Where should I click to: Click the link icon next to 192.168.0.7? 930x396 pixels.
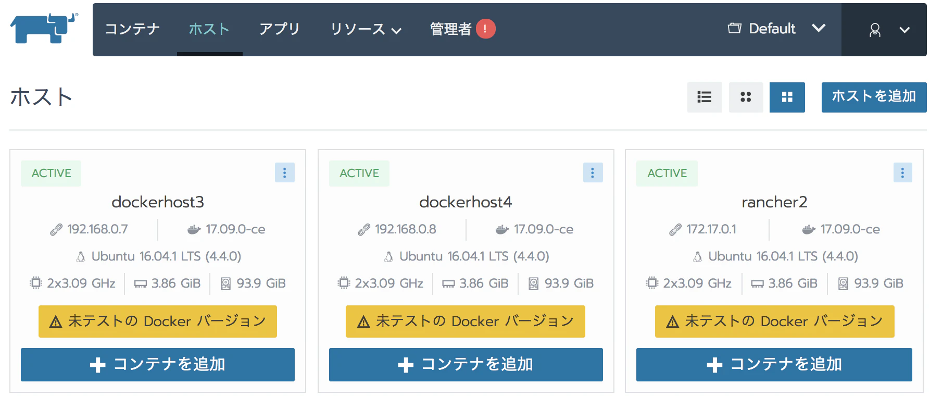point(56,229)
